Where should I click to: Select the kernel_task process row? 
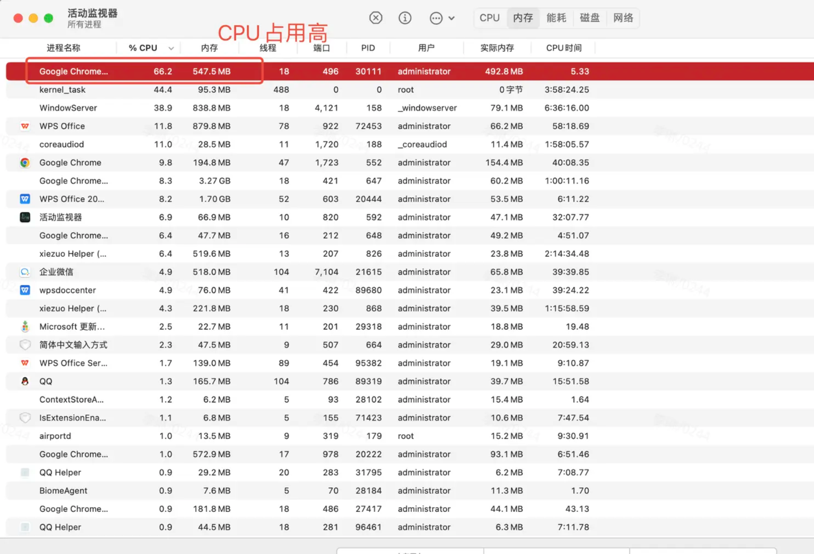click(410, 89)
